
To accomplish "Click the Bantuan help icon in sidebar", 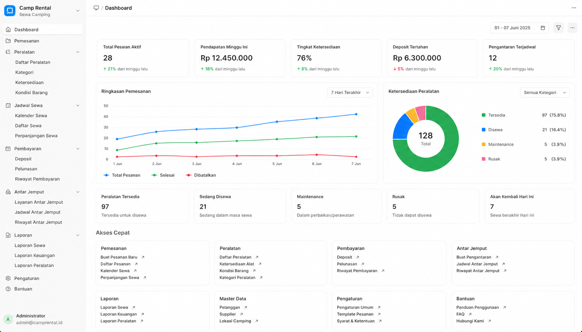I will (x=8, y=289).
